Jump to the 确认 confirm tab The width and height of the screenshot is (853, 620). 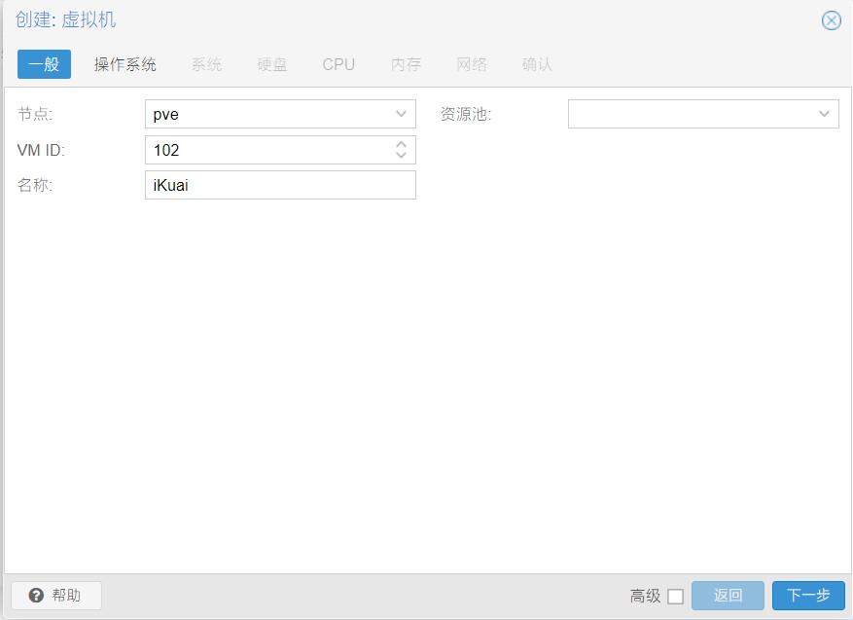(x=537, y=64)
